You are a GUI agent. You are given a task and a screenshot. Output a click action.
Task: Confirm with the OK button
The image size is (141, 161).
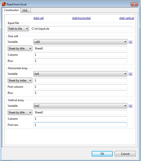click(102, 154)
